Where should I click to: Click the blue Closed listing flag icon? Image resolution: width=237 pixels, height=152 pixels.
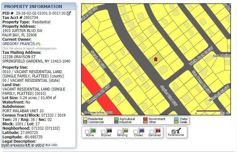pyautogui.click(x=141, y=131)
